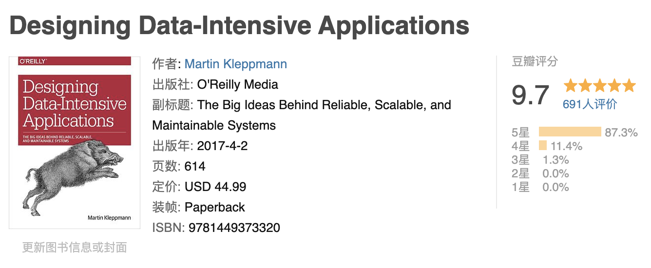
Task: Click the book cover thumbnail title text
Action: point(74,104)
